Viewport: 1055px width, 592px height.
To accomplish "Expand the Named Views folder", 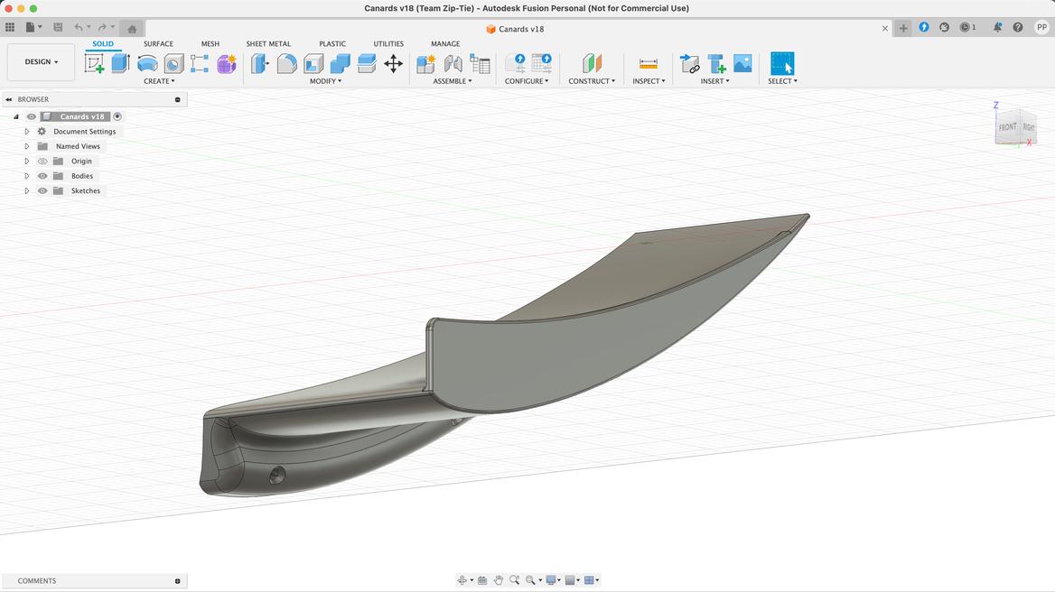I will tap(27, 146).
